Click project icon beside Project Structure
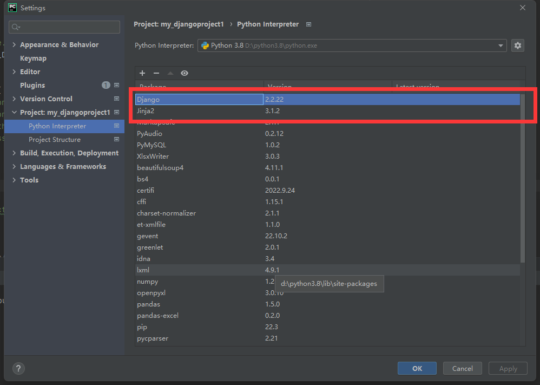 (x=117, y=140)
